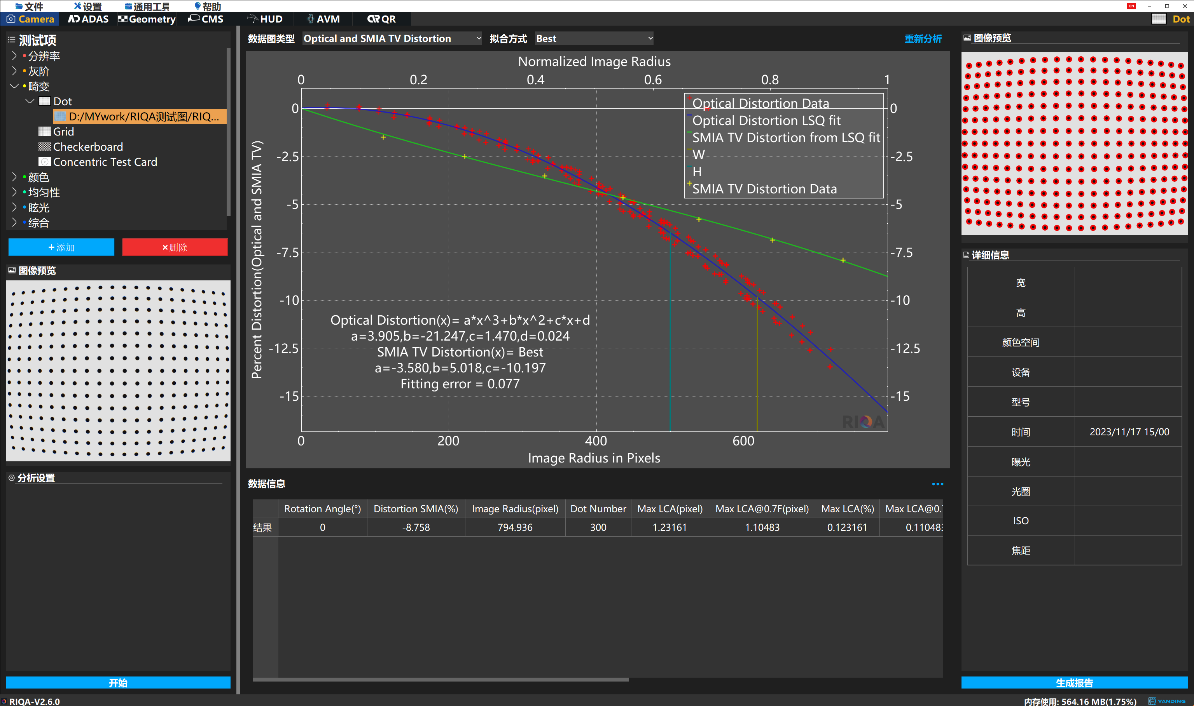
Task: Expand the 分辨率 tree item
Action: pyautogui.click(x=14, y=56)
